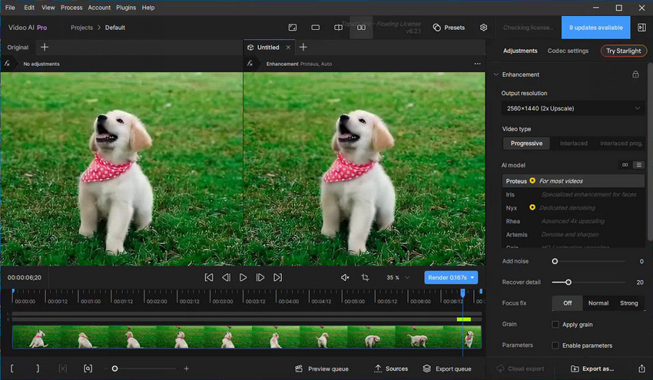
Task: Select the Nyx AI model
Action: 573,208
